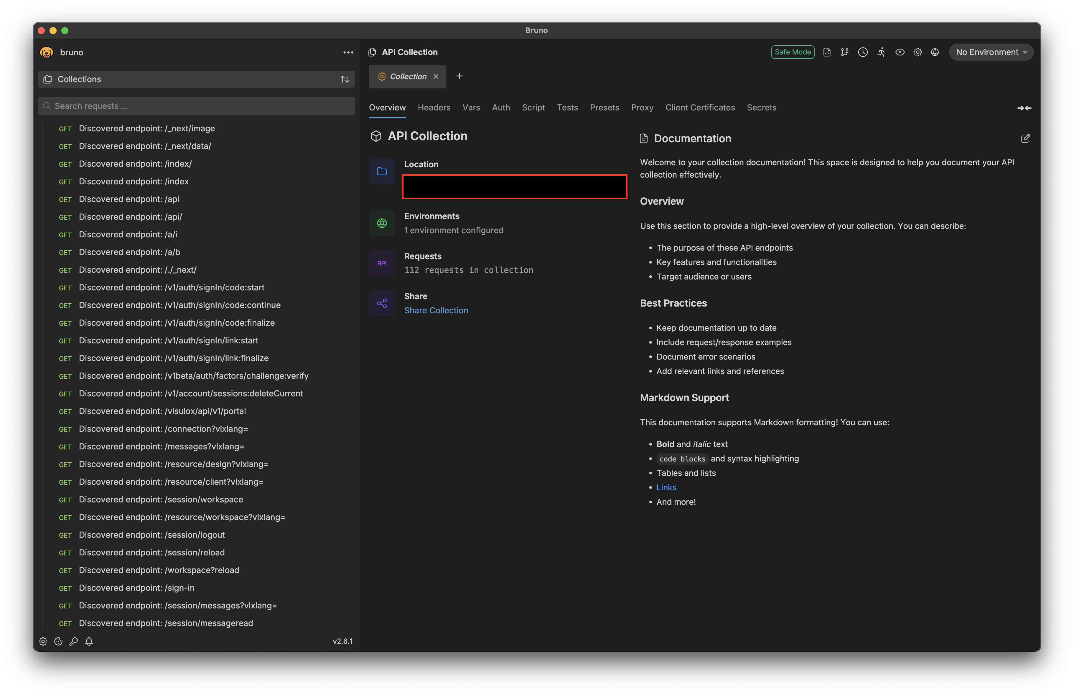Open Bruno preferences with the gear icon
The image size is (1074, 695).
click(x=917, y=52)
